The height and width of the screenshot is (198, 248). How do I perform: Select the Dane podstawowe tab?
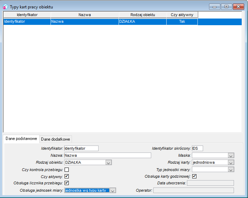21,139
